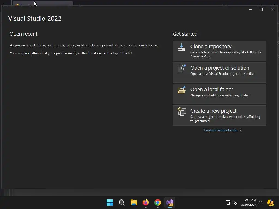Select Clone a repository card
This screenshot has height=209, width=279.
point(219,51)
